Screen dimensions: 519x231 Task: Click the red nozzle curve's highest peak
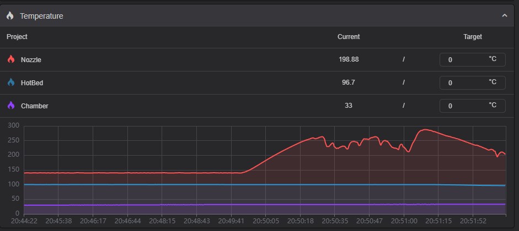coord(424,130)
